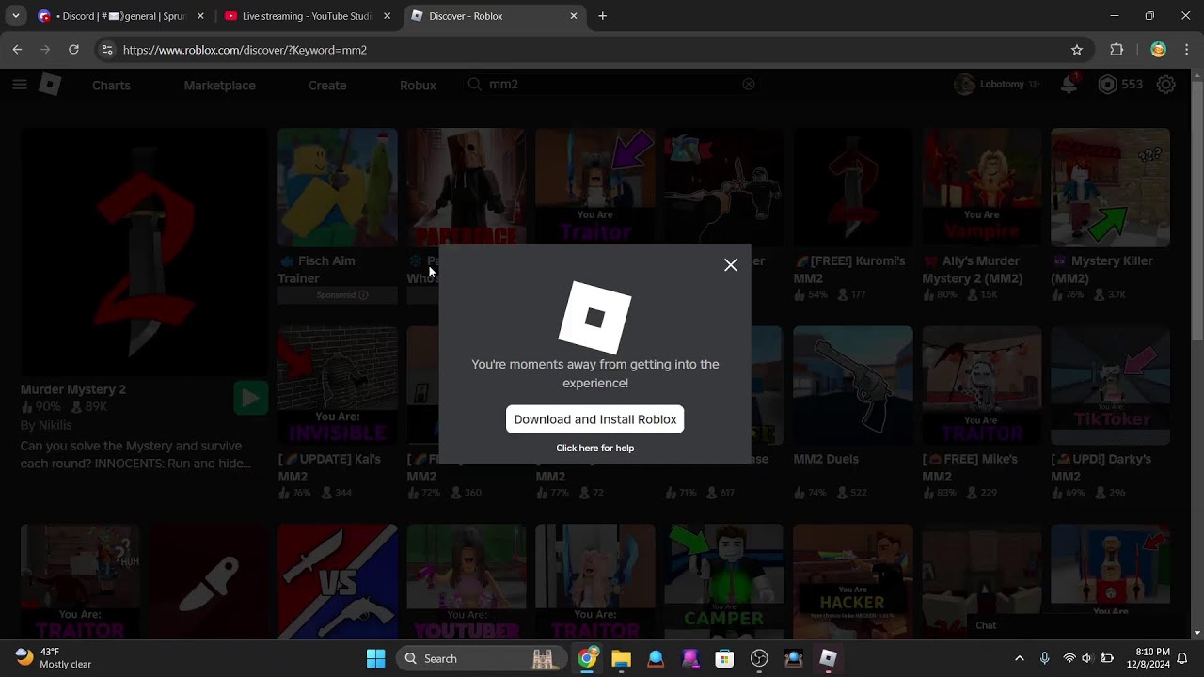Open the Lobotomy profile avatar
Viewport: 1204px width, 677px height.
[964, 85]
